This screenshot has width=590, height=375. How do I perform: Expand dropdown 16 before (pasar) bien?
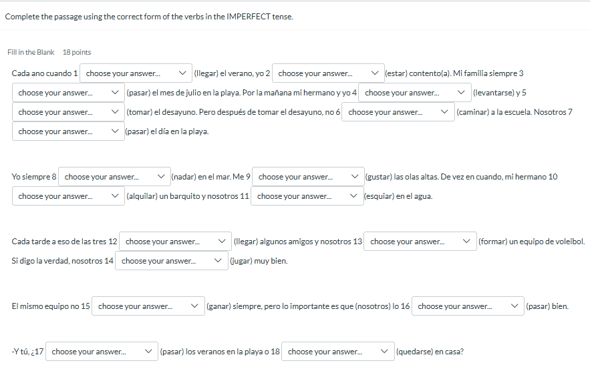(467, 306)
